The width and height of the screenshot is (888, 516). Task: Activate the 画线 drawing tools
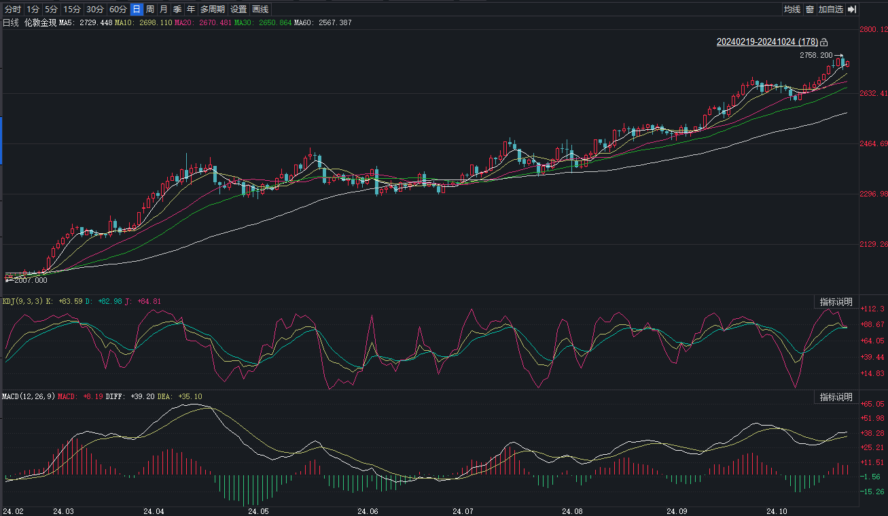coord(260,10)
